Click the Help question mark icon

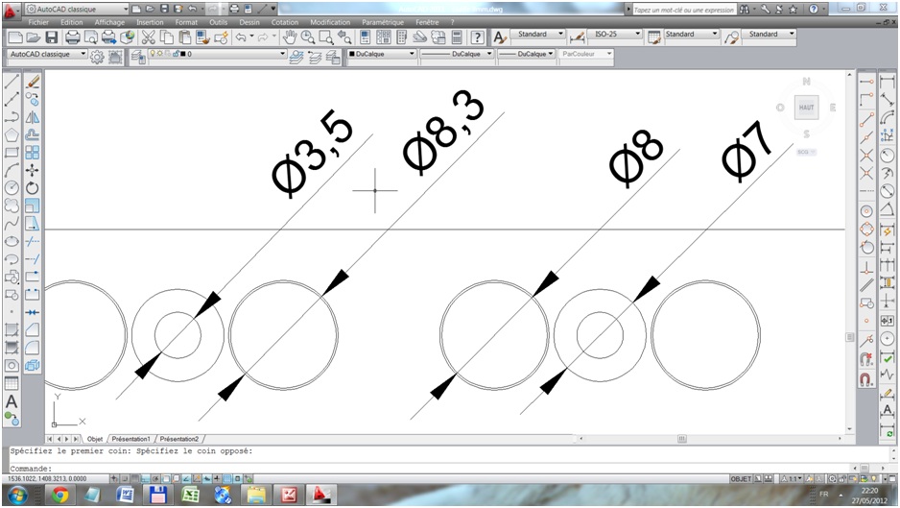pyautogui.click(x=477, y=37)
